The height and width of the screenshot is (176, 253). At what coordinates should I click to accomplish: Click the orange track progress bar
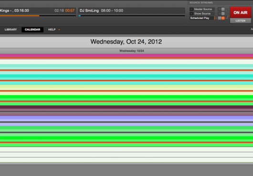(x=38, y=16)
